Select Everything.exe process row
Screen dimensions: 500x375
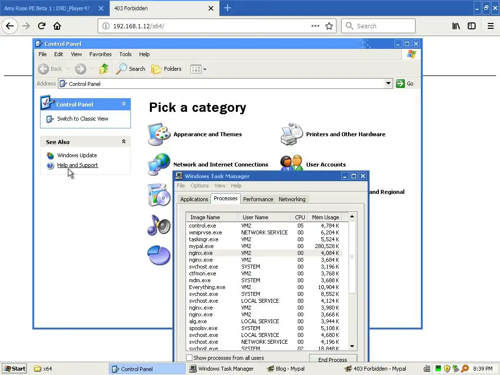264,287
